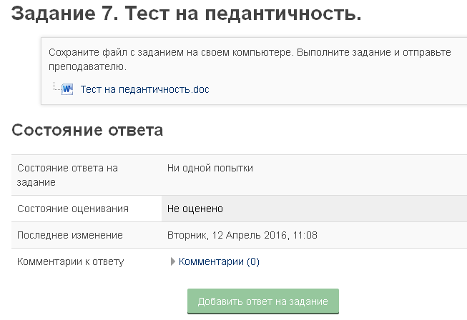
Task: Click the date Вторник, 12 Апрель 2016
Action: coord(227,235)
